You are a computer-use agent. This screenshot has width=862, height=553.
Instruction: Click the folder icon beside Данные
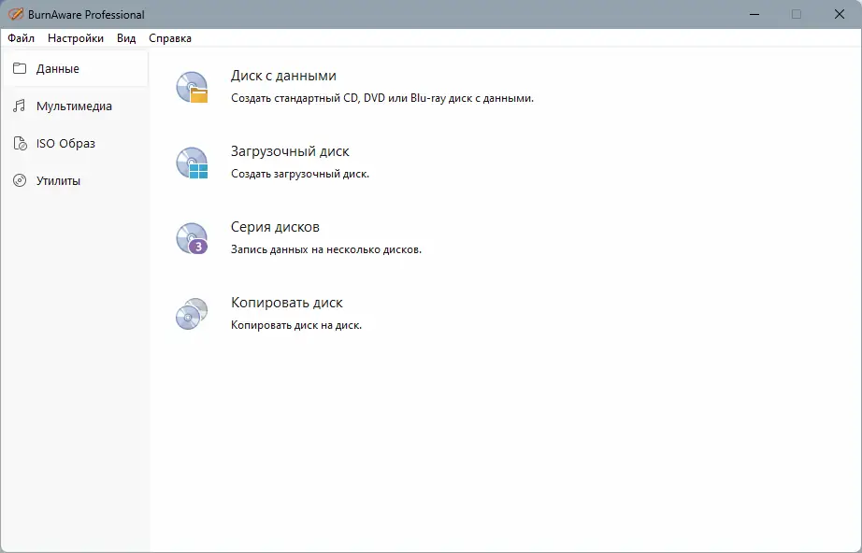point(20,68)
